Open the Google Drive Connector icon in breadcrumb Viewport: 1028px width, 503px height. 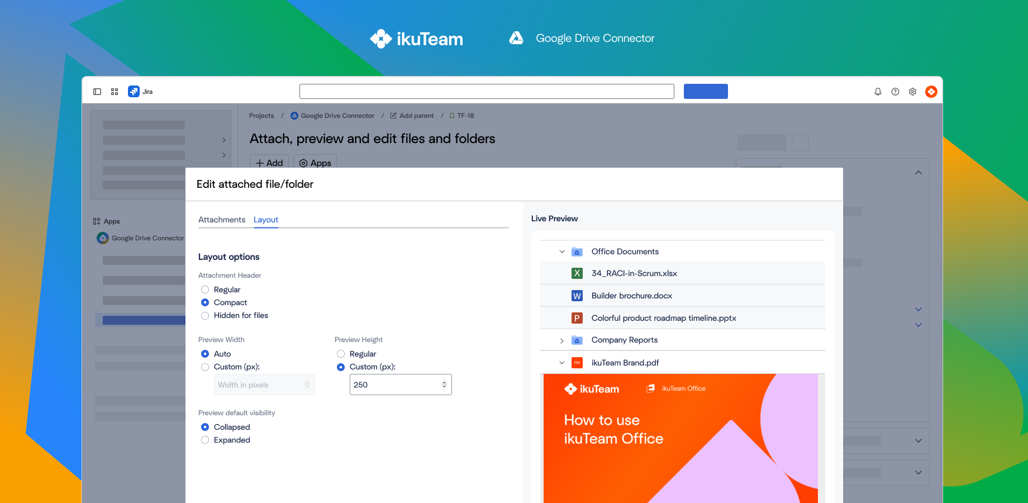point(294,115)
